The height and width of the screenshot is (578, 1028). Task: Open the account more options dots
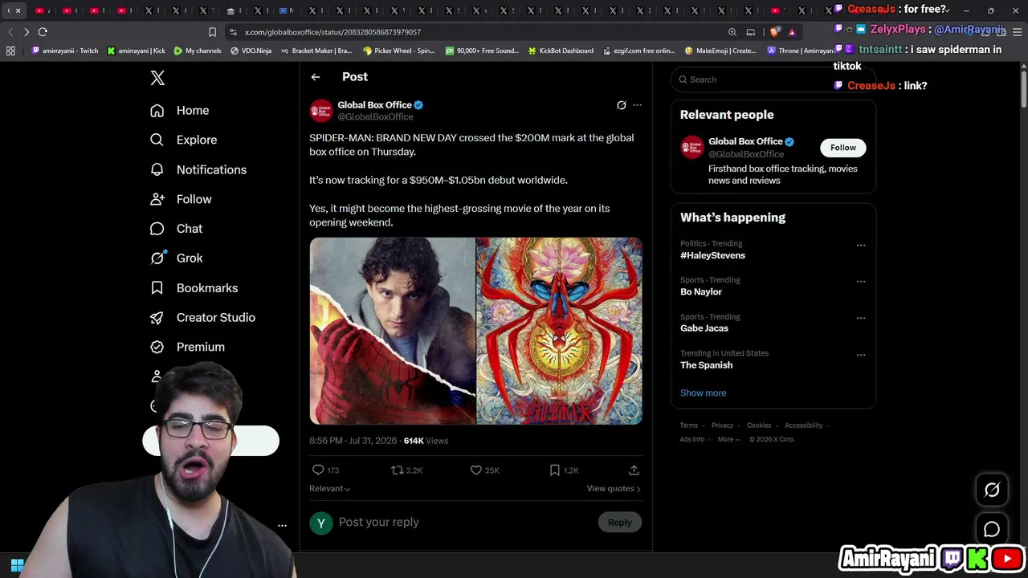pyautogui.click(x=282, y=526)
